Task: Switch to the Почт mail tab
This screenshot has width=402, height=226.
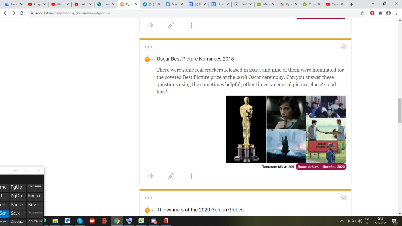Action: tap(220, 4)
